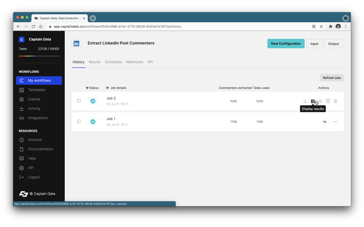Filter by Job details column
Image resolution: width=364 pixels, height=227 pixels.
pos(116,88)
